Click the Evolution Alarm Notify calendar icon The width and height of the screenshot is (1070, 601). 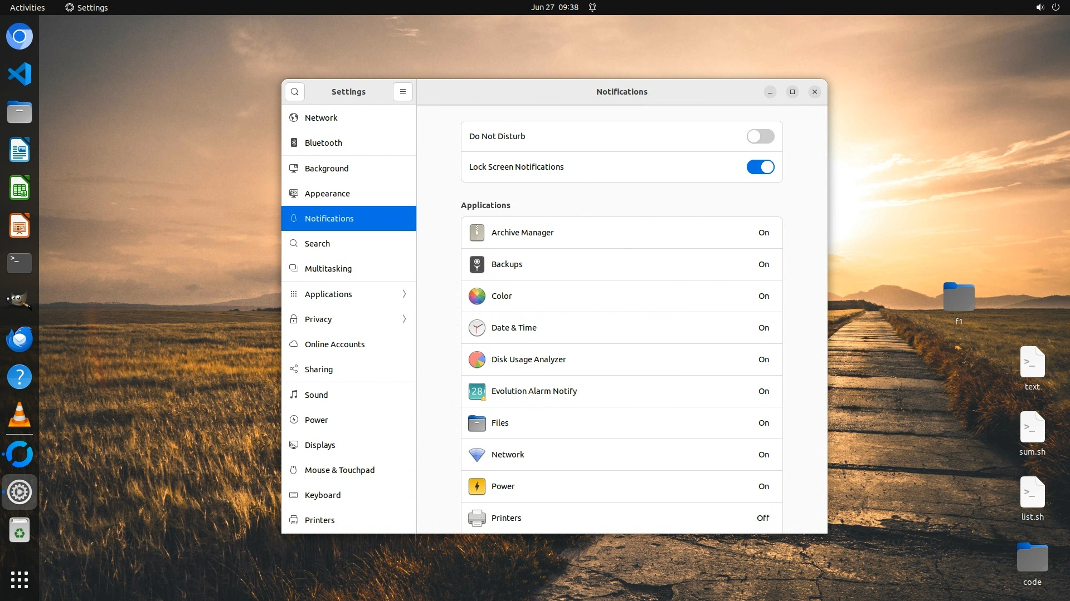(476, 391)
